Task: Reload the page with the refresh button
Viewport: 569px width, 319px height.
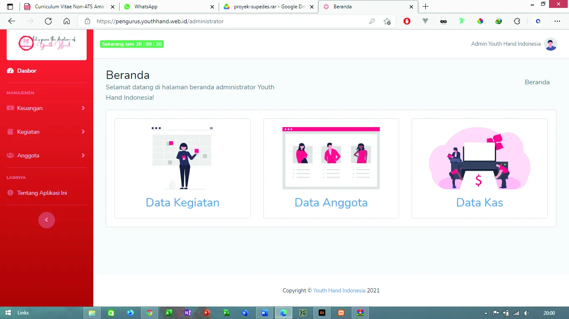Action: click(x=48, y=21)
